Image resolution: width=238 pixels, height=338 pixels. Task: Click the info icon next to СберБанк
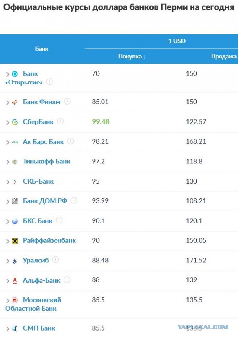click(x=60, y=121)
